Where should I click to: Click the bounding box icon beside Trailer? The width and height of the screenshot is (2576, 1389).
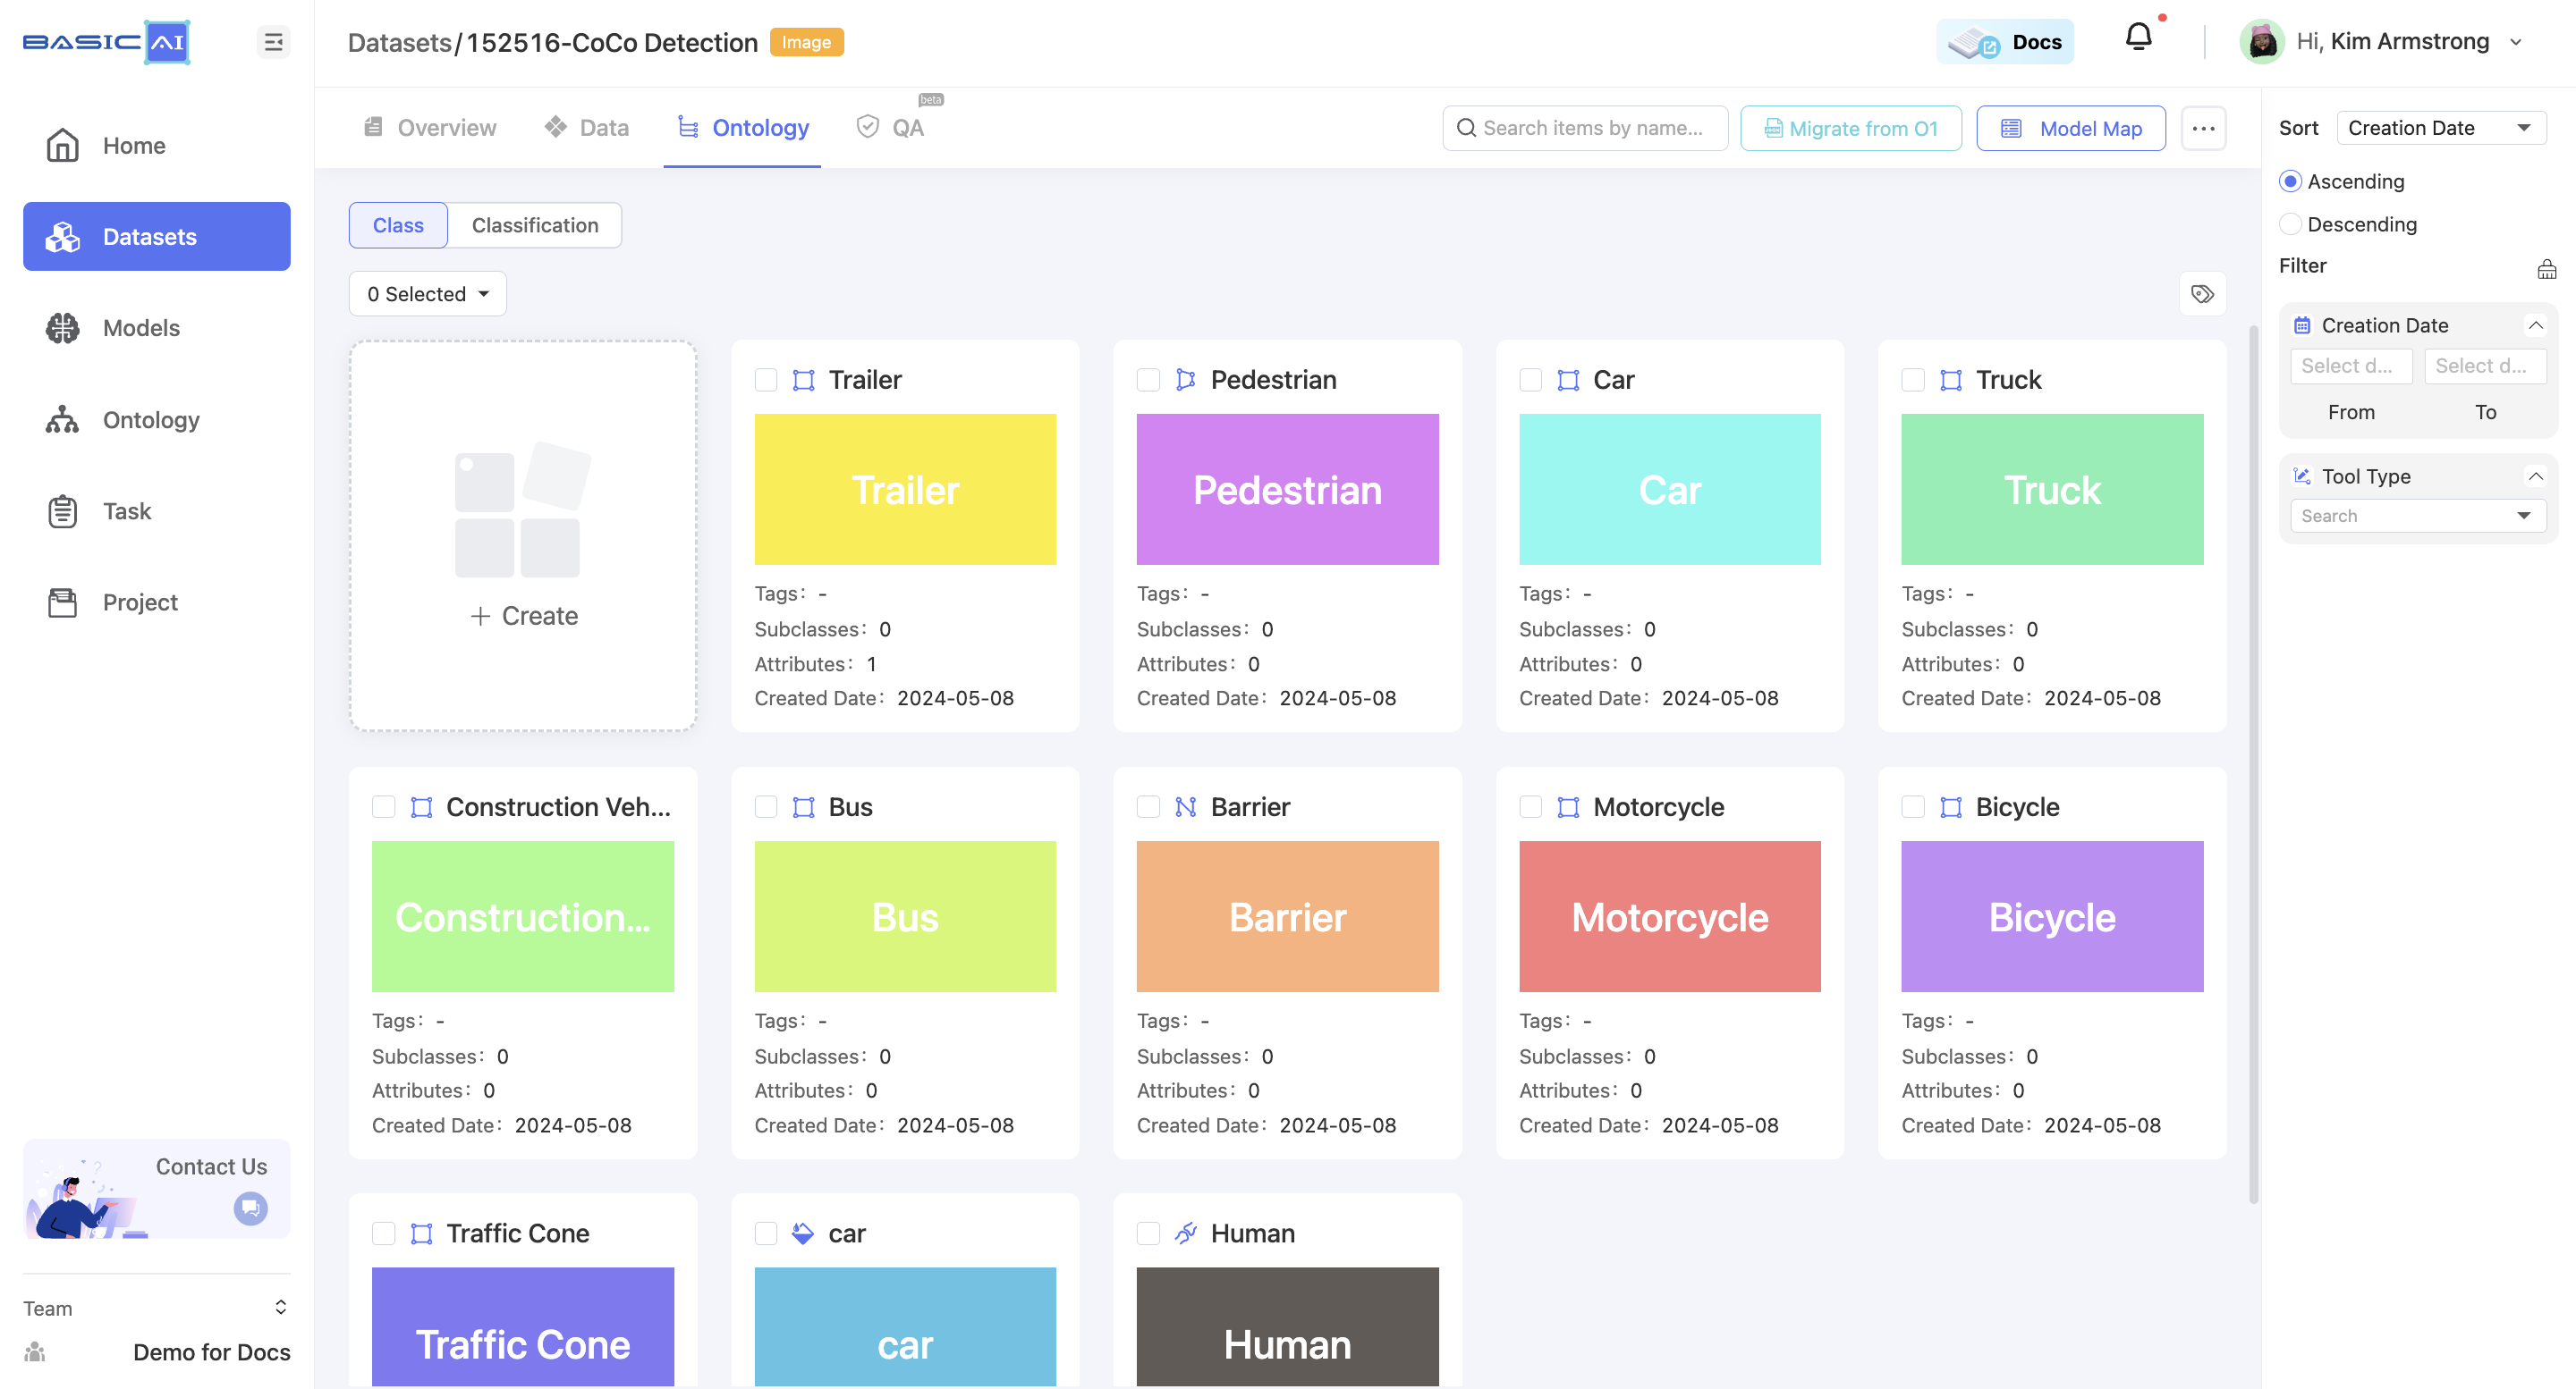tap(803, 380)
